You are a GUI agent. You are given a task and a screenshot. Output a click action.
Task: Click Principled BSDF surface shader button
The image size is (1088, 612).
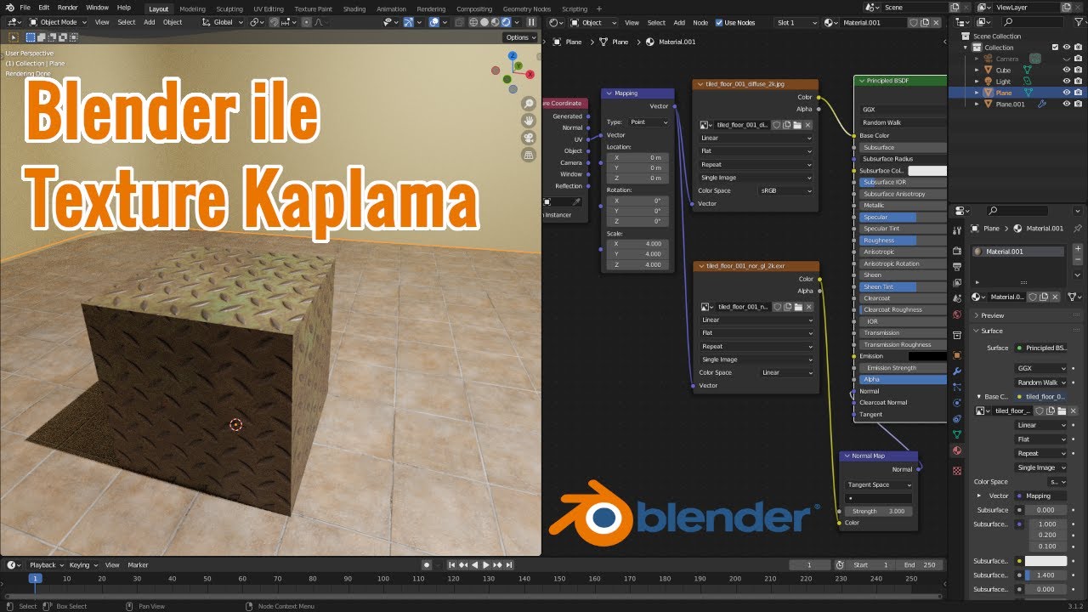1040,348
